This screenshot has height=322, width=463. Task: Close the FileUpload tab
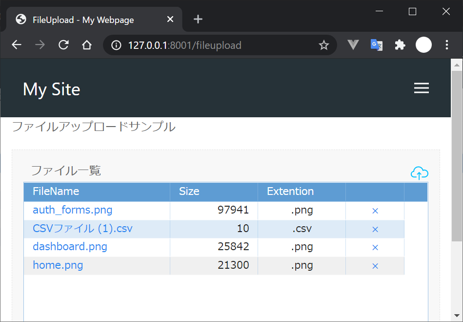(170, 19)
